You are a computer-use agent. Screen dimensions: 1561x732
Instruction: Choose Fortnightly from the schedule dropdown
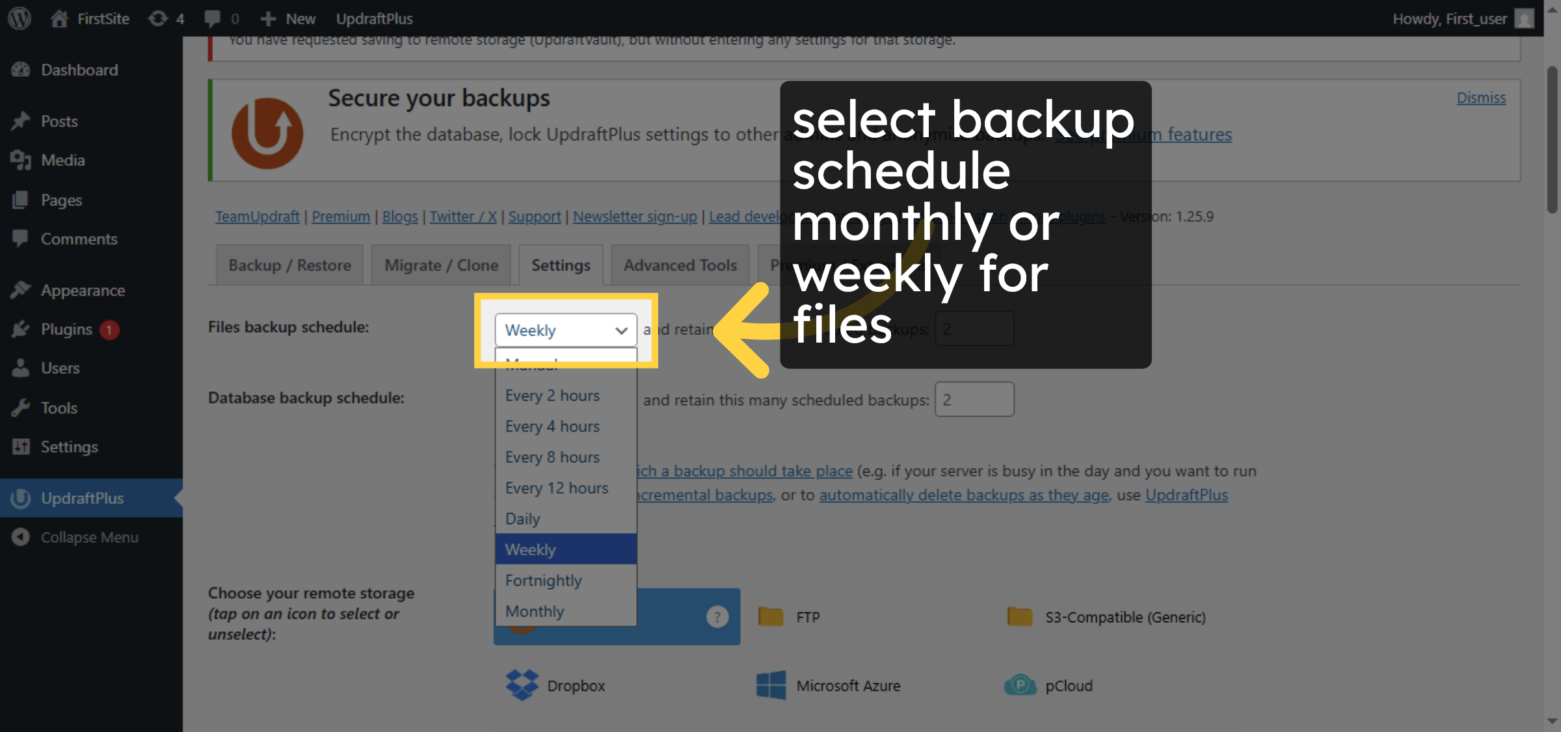tap(543, 580)
